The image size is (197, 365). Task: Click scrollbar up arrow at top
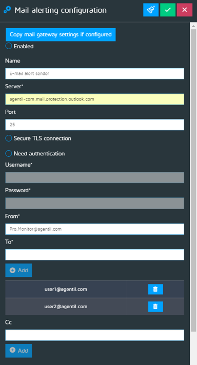pyautogui.click(x=193, y=26)
